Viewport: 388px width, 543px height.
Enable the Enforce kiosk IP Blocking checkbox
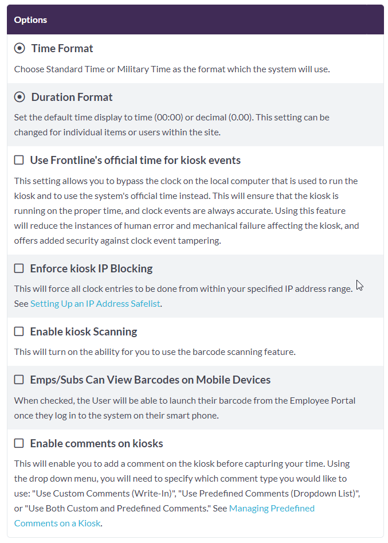tap(19, 268)
